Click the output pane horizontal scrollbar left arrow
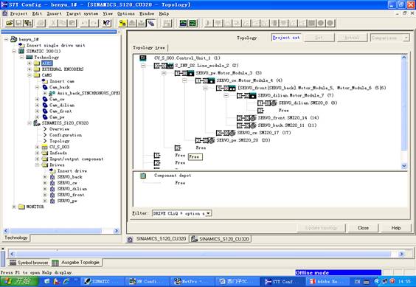 (12, 254)
